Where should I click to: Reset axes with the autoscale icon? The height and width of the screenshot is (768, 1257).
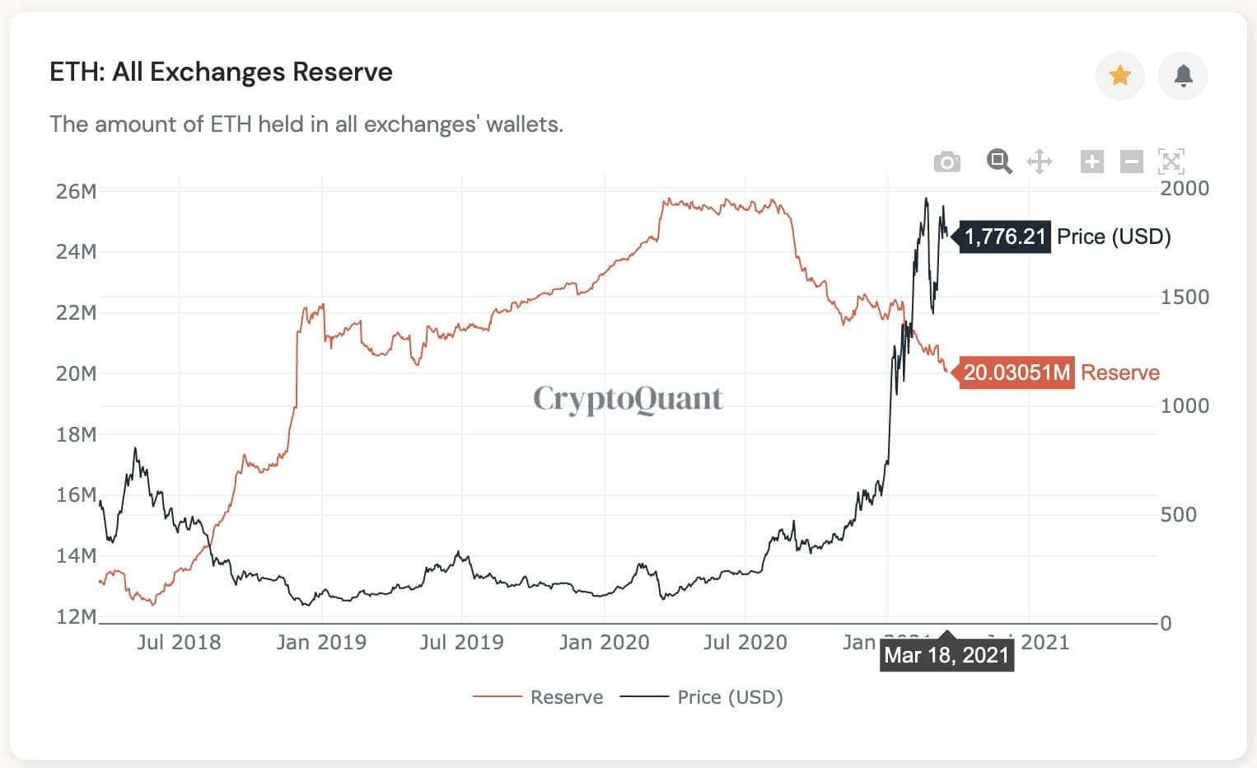click(x=1171, y=161)
